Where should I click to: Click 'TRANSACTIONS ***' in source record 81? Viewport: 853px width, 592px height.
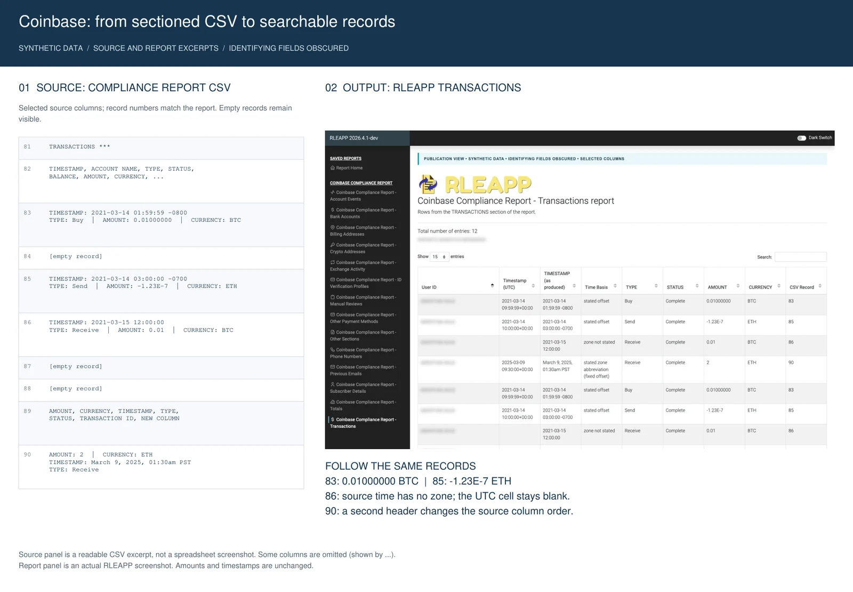point(79,147)
